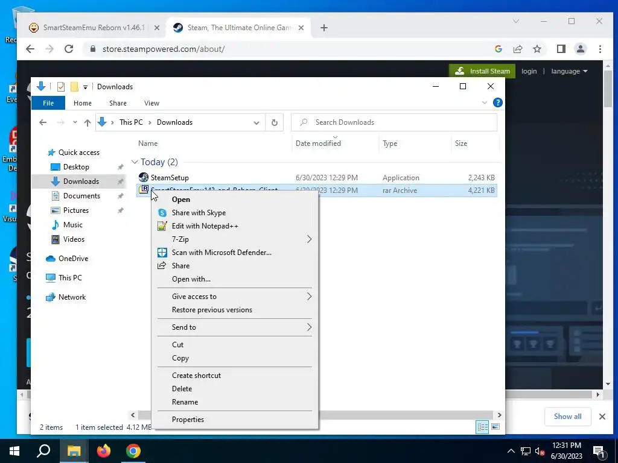The width and height of the screenshot is (618, 463).
Task: Click the muted volume tray icon
Action: coord(540,451)
